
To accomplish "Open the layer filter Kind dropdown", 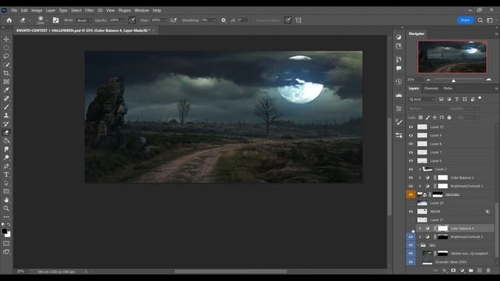I will click(x=422, y=99).
